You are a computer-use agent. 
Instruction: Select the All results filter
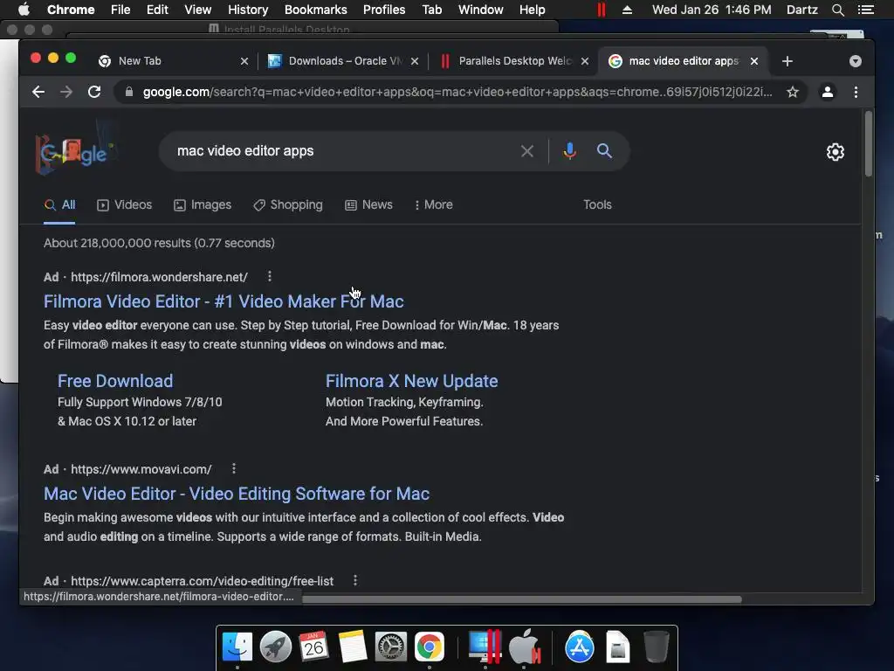[60, 204]
